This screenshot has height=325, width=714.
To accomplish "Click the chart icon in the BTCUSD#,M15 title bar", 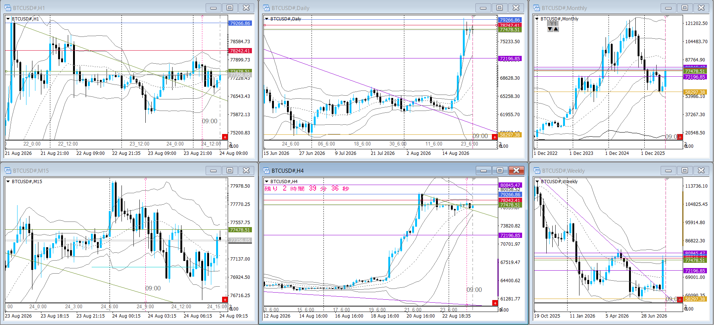I will pos(8,171).
